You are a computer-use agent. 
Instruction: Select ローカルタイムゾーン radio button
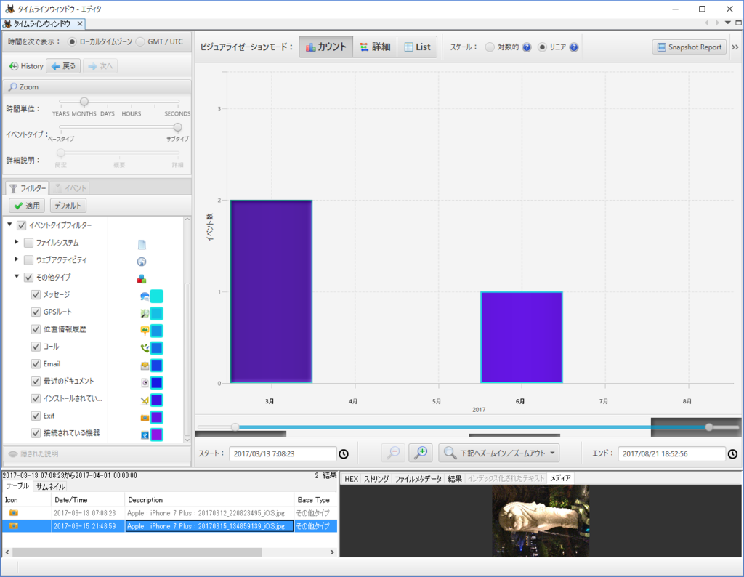[x=72, y=41]
